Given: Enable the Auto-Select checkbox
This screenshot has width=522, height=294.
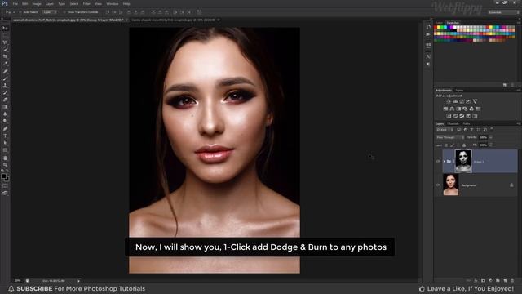Looking at the screenshot, I should click(x=20, y=12).
